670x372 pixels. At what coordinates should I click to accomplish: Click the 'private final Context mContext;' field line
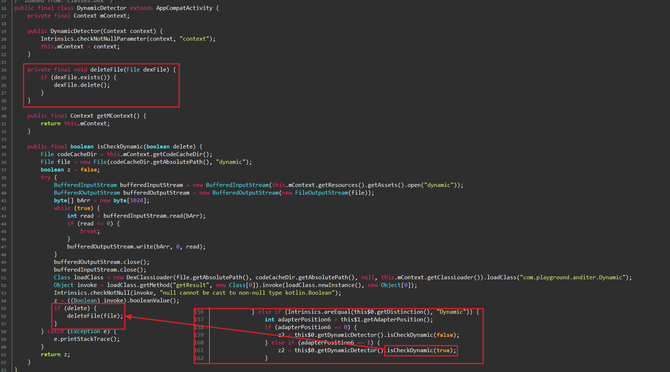click(79, 16)
